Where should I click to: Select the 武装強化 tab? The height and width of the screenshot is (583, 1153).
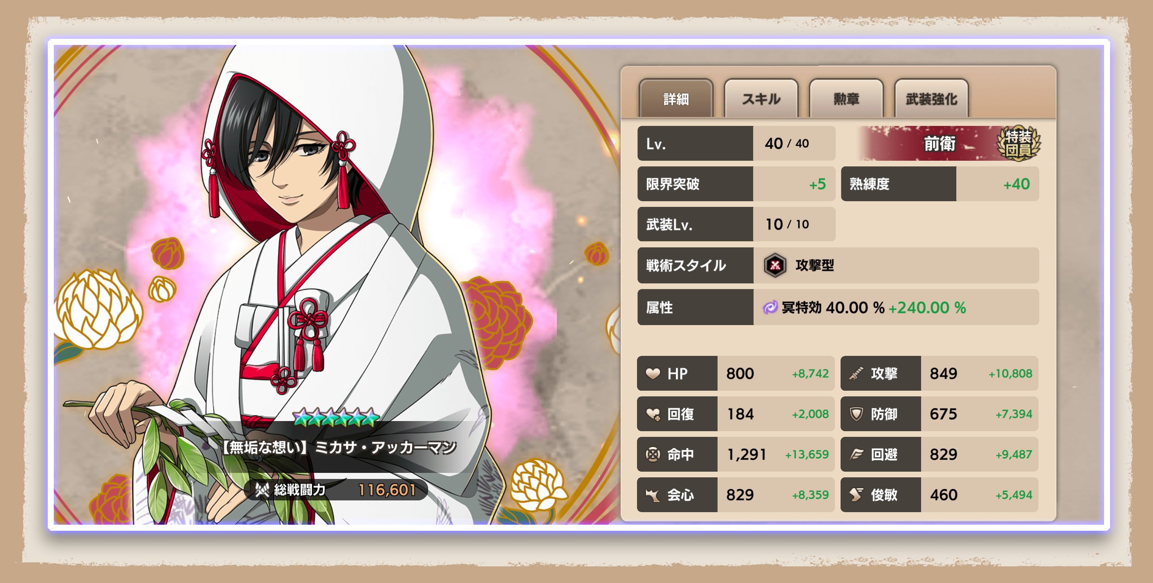point(931,98)
